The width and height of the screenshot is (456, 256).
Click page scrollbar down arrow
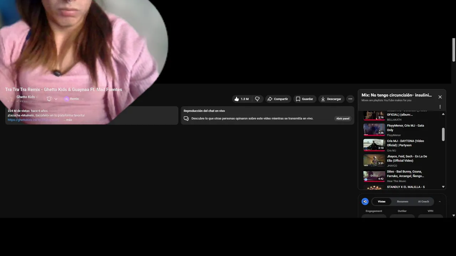click(x=454, y=215)
